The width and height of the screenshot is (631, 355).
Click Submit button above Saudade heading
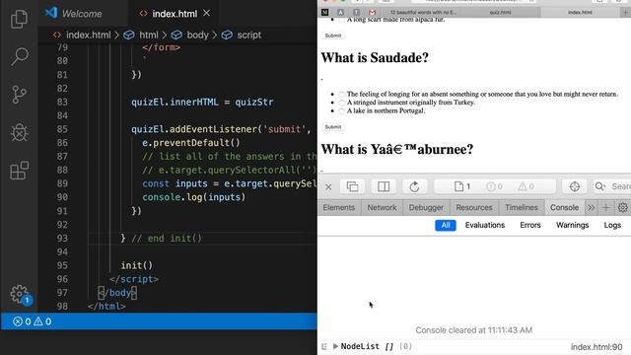pos(333,35)
